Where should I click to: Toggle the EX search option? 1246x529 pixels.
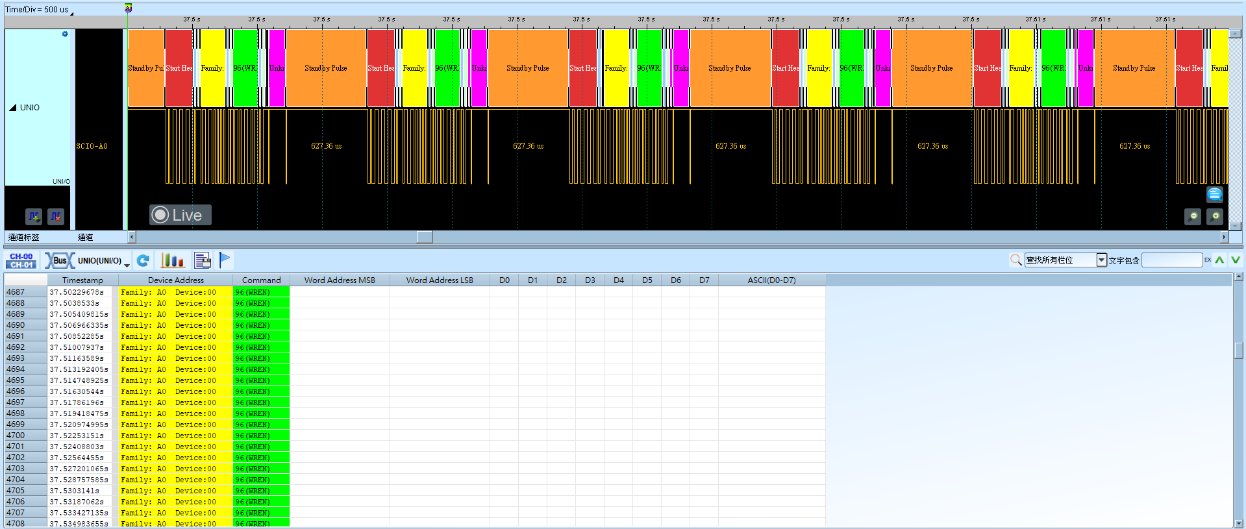click(x=1208, y=260)
